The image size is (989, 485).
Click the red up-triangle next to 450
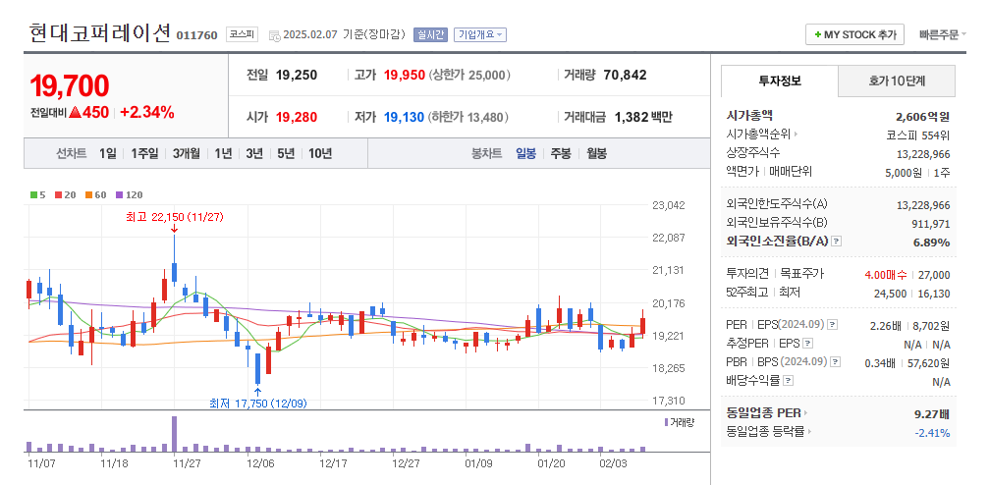(76, 113)
